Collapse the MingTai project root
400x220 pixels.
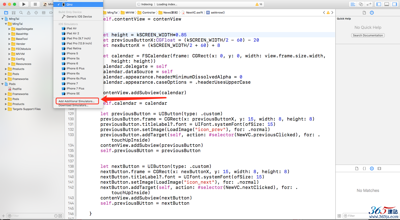2,19
